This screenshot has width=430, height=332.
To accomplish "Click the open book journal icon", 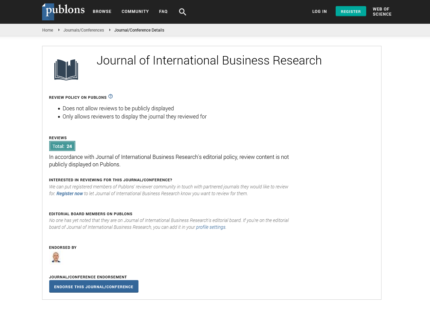I will point(66,70).
